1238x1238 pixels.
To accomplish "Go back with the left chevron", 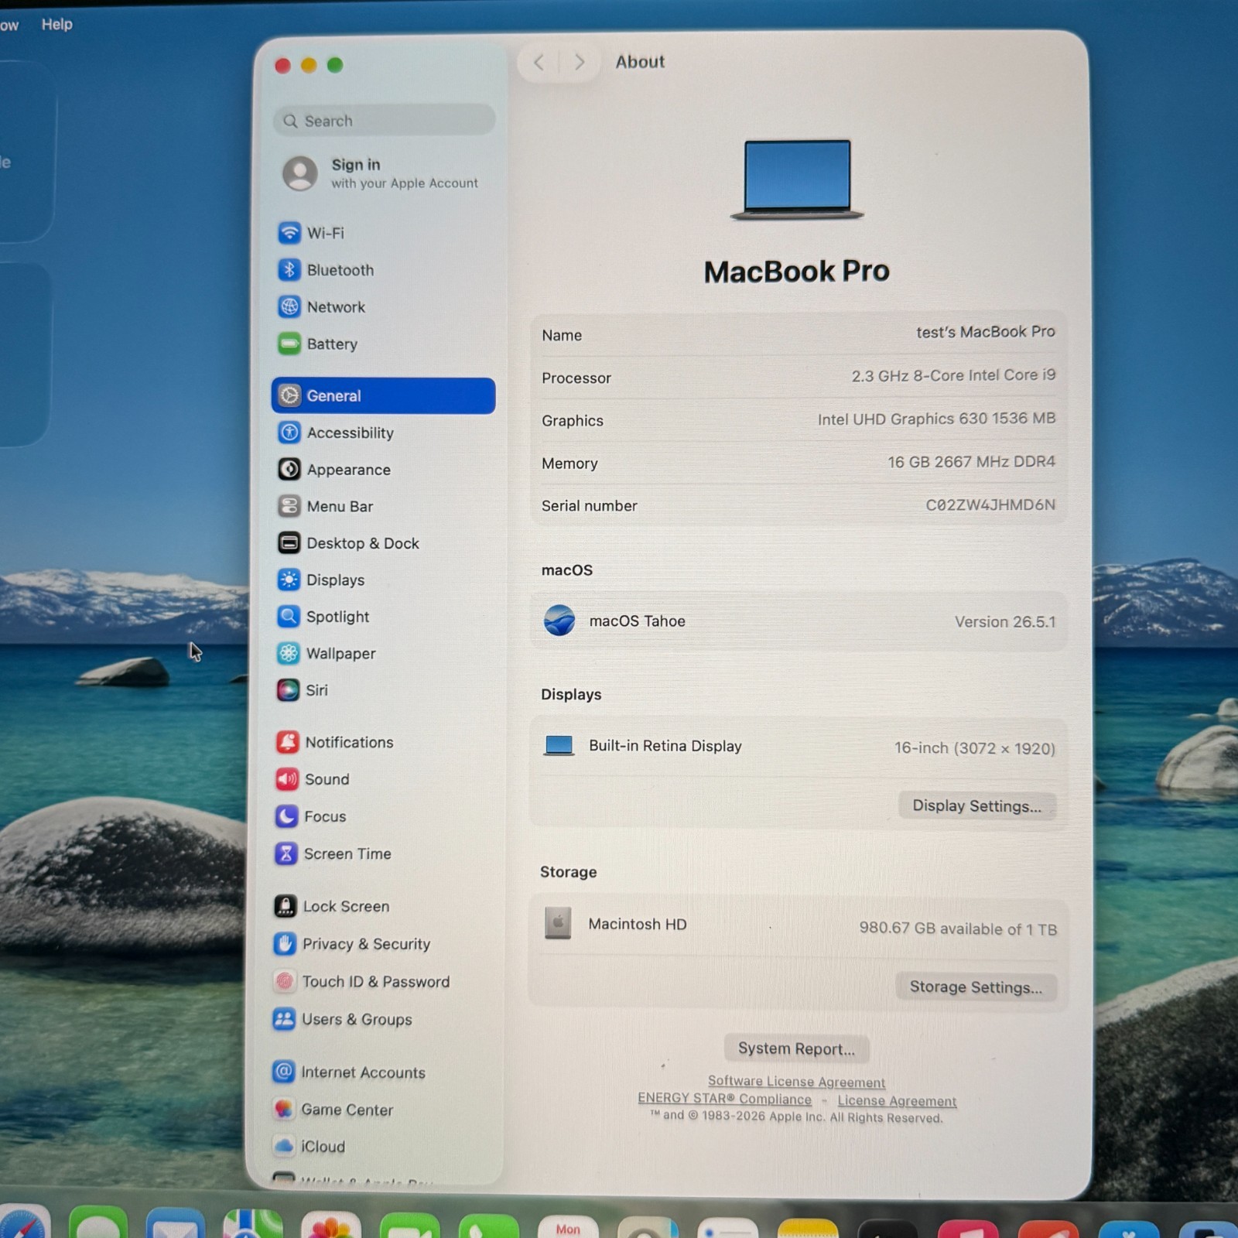I will tap(539, 62).
